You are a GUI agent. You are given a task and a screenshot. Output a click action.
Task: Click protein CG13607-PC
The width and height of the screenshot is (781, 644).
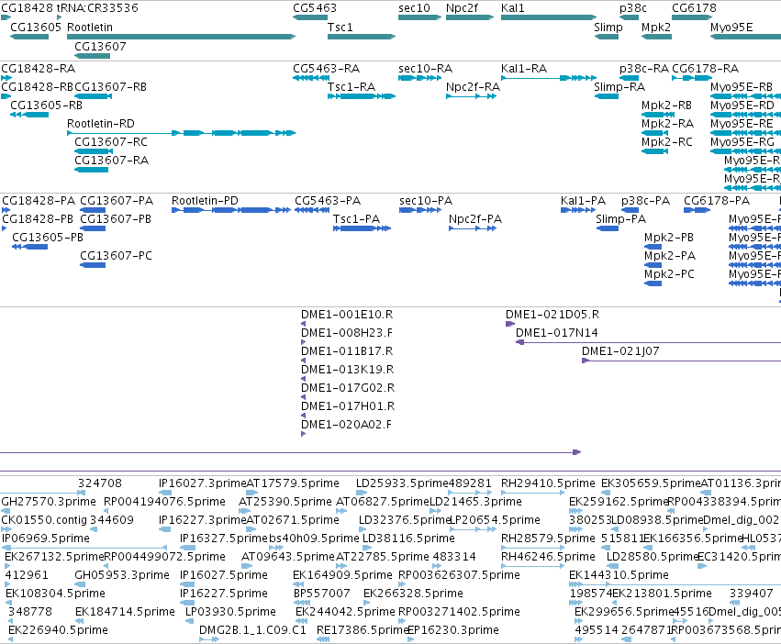(93, 265)
